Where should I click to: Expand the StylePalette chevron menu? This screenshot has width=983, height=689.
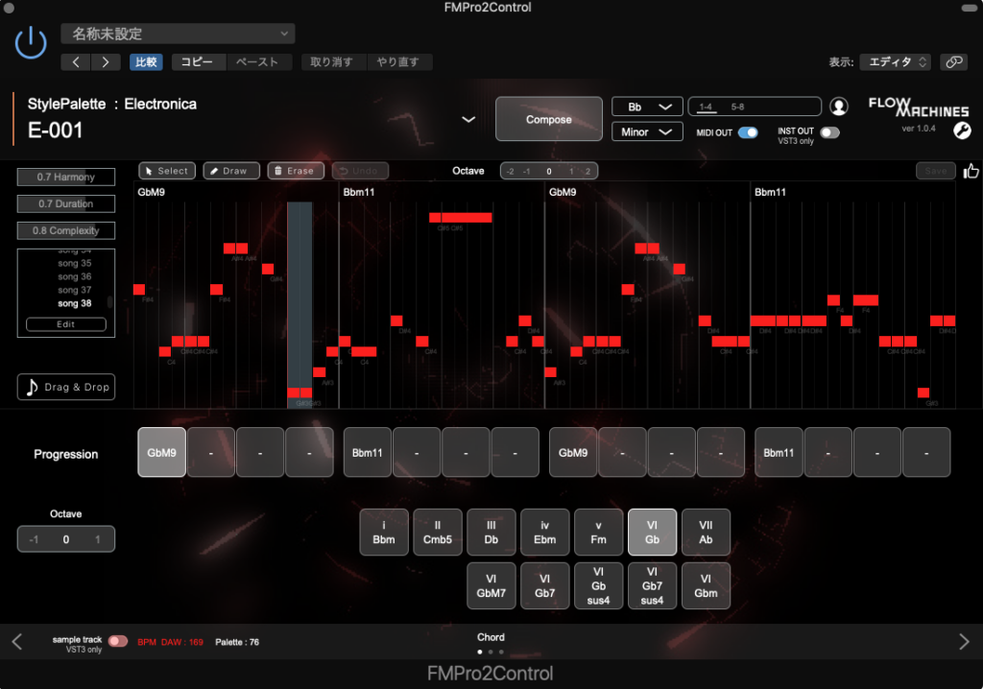(x=468, y=119)
